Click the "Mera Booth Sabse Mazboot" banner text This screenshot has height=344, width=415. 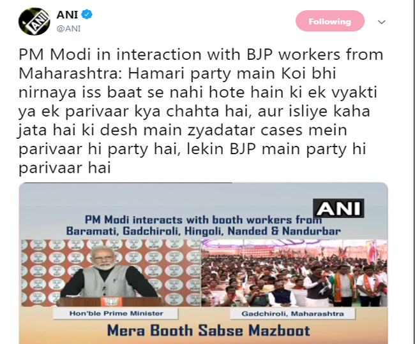pyautogui.click(x=209, y=331)
